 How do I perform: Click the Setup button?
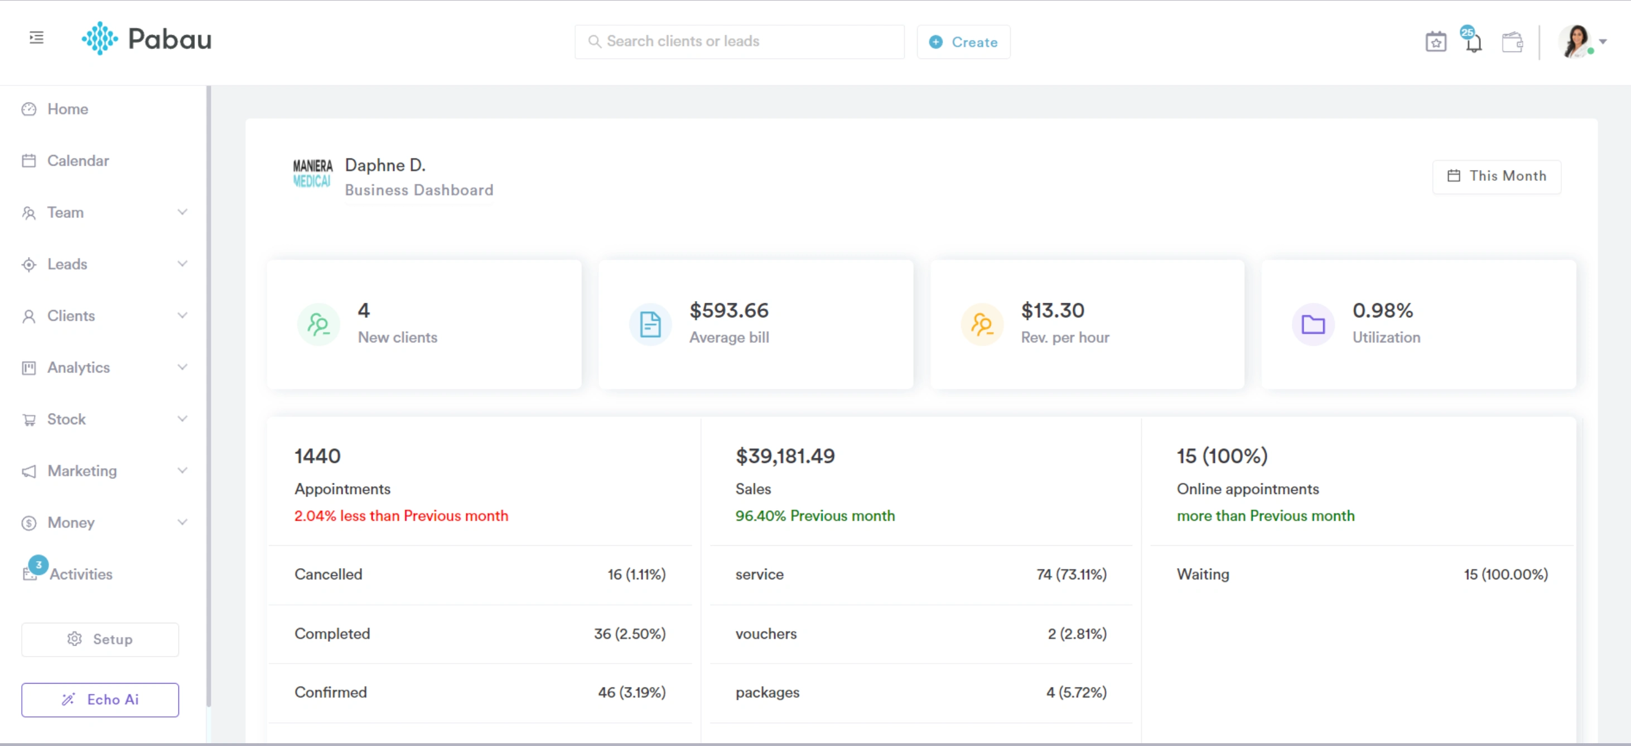click(x=100, y=639)
